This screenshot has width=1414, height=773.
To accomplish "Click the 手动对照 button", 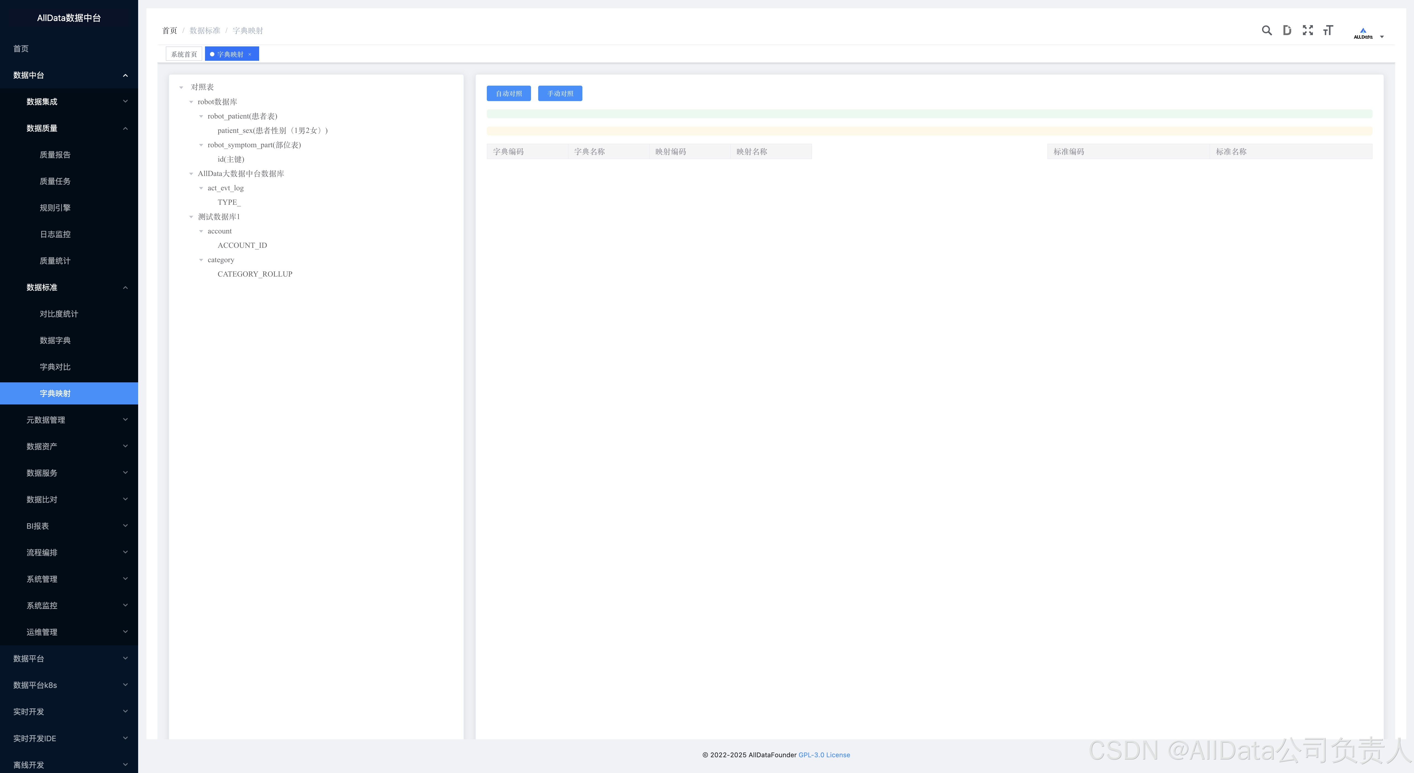I will tap(560, 93).
